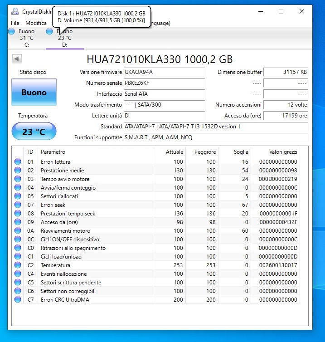Click the status orb for row C2 Temperatura

coord(18,265)
